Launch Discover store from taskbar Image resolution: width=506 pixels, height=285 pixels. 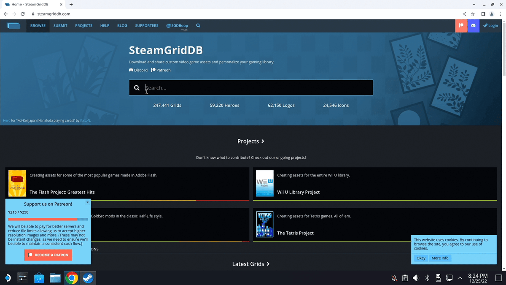[x=39, y=278]
